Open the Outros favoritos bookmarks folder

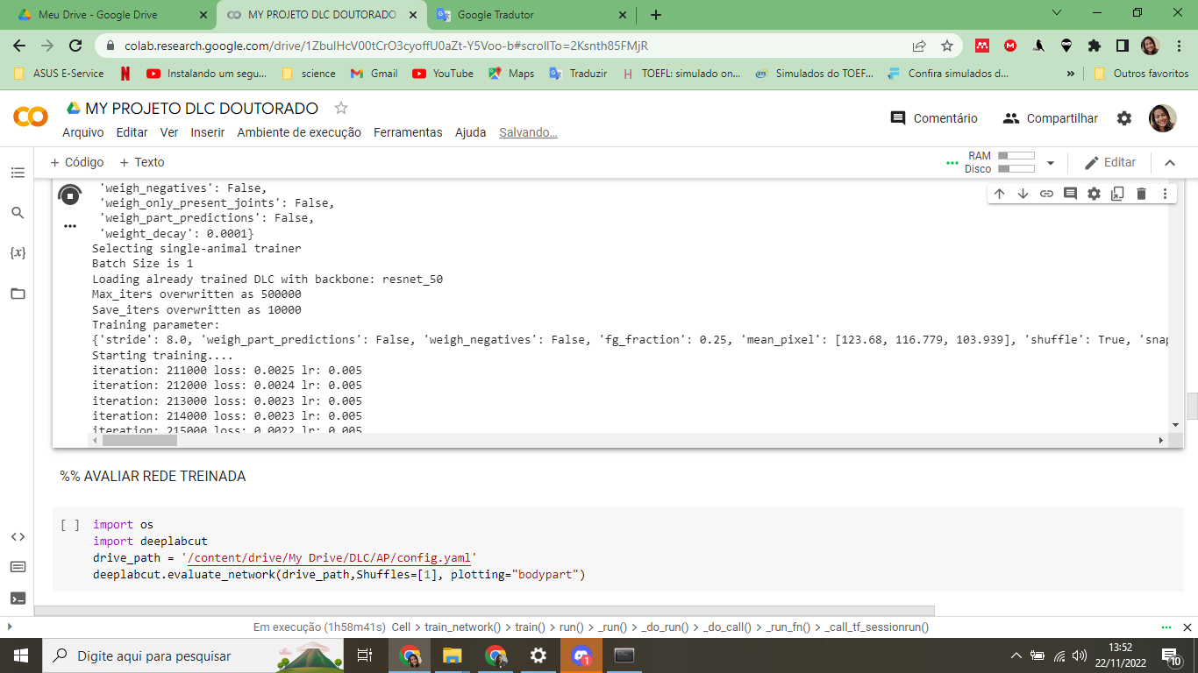pyautogui.click(x=1149, y=74)
